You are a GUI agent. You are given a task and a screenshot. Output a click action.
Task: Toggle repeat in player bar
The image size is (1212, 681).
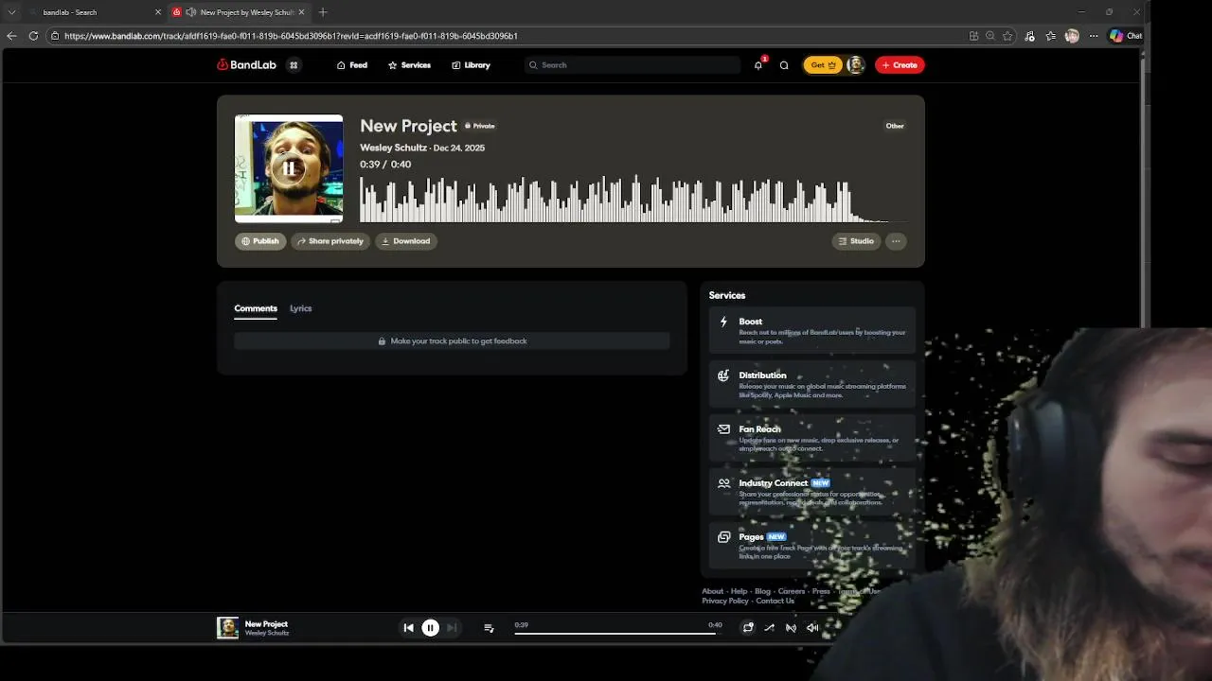click(x=748, y=627)
